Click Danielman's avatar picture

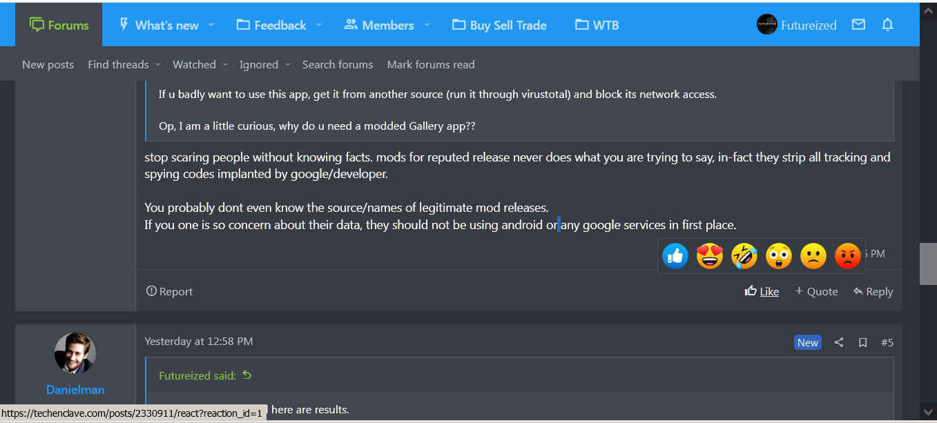click(75, 353)
